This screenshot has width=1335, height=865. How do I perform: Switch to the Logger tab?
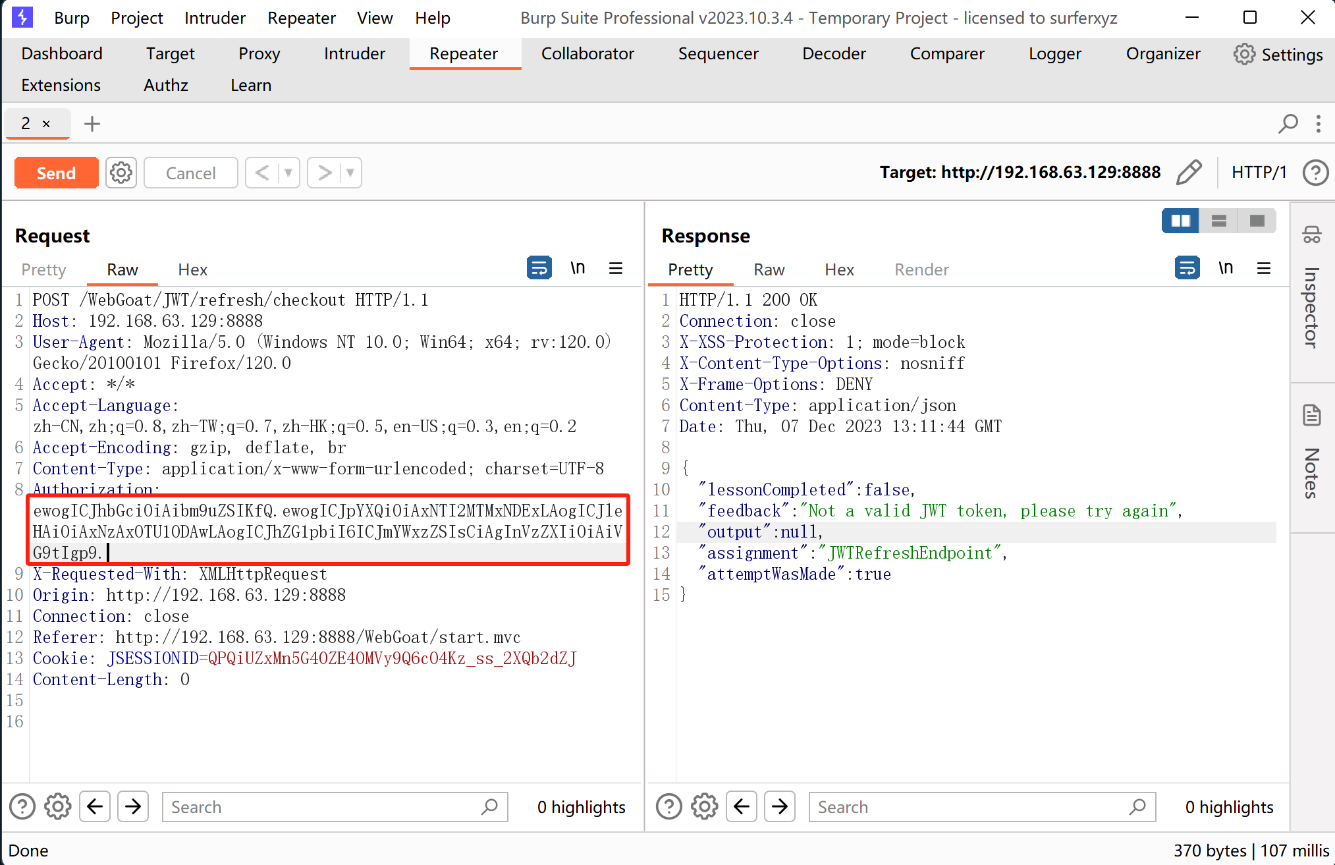[1055, 53]
